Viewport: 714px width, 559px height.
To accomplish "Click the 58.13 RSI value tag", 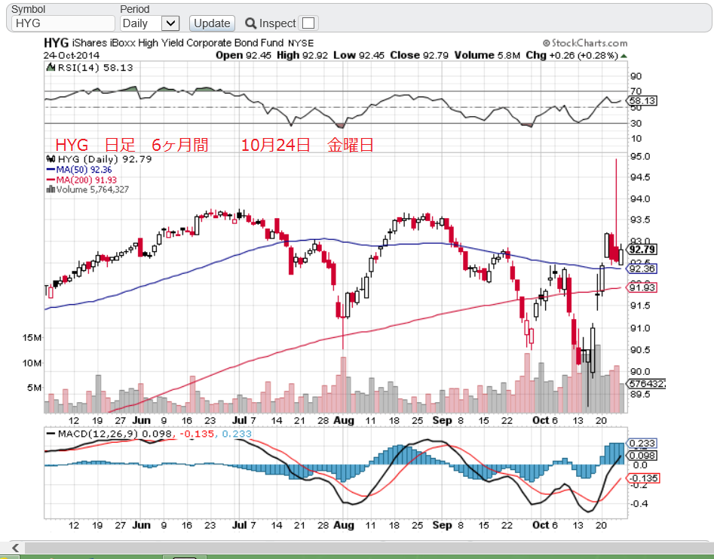I will (x=642, y=100).
